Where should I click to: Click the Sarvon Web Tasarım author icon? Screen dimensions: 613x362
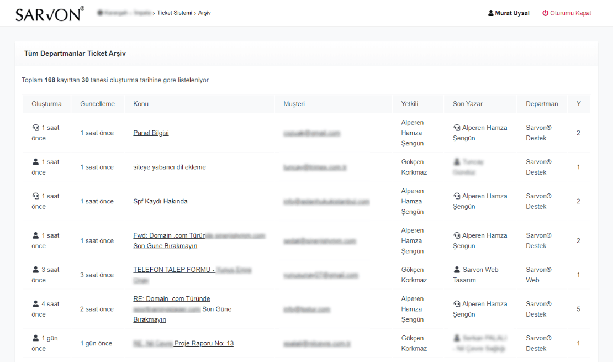pos(457,270)
